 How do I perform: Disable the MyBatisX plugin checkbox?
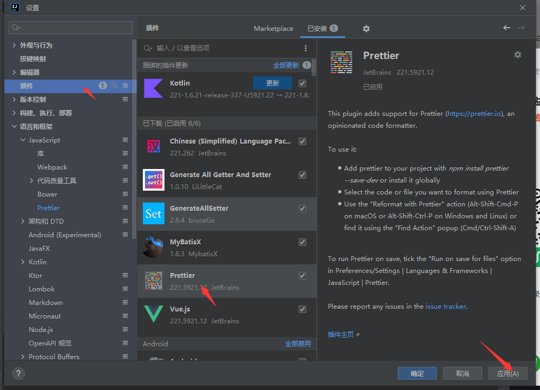[302, 242]
